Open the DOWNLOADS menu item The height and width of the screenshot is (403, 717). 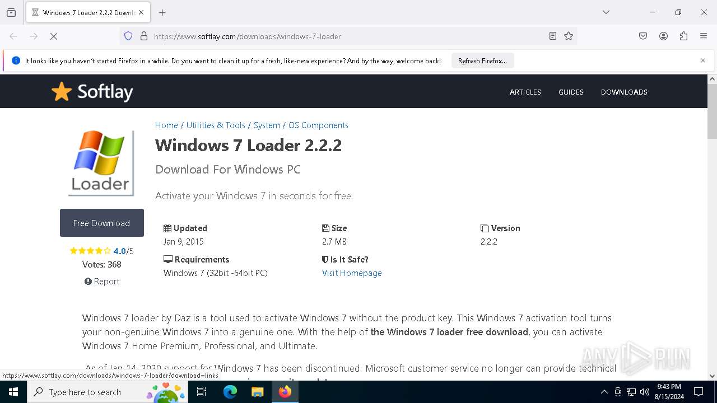pyautogui.click(x=624, y=92)
